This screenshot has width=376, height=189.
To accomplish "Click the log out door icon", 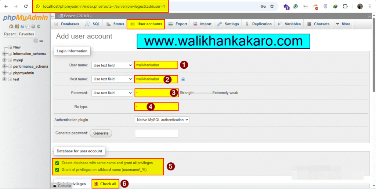I will tap(17, 26).
